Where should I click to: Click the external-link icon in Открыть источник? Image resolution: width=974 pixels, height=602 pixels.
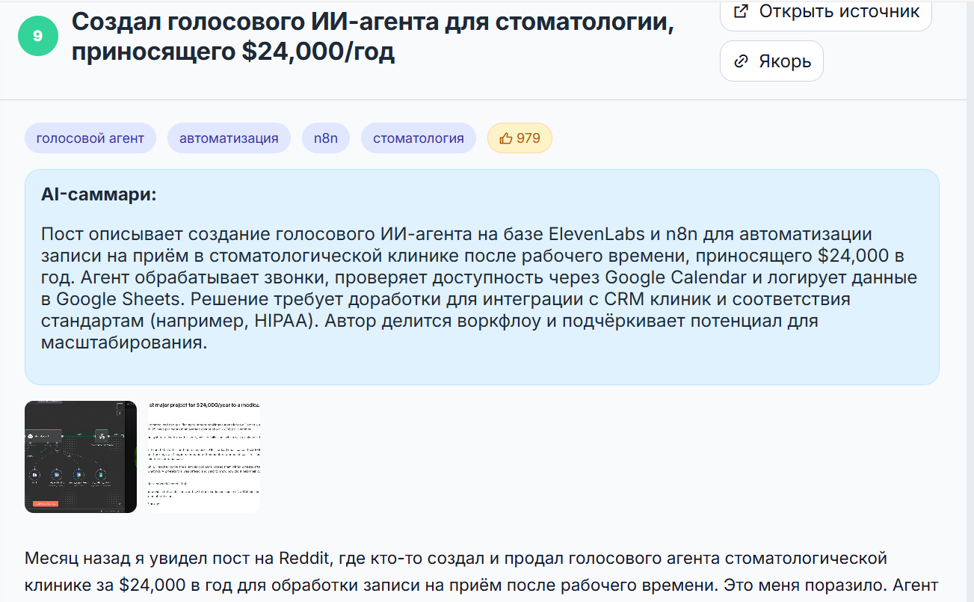click(x=741, y=11)
